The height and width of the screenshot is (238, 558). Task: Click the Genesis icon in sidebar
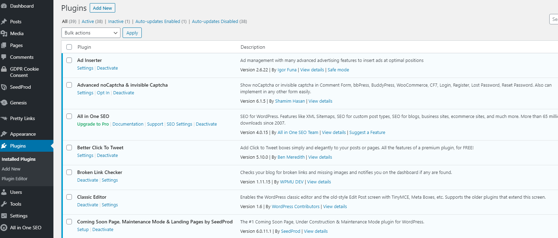point(4,103)
